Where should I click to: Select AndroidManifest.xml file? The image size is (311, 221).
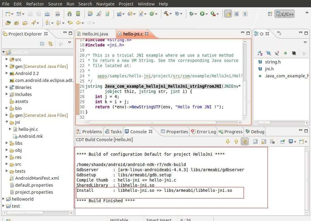click(34, 178)
